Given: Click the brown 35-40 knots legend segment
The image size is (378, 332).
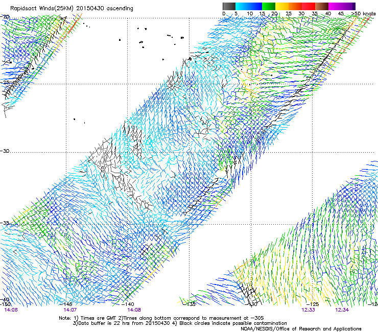Looking at the screenshot, I should click(x=322, y=6).
